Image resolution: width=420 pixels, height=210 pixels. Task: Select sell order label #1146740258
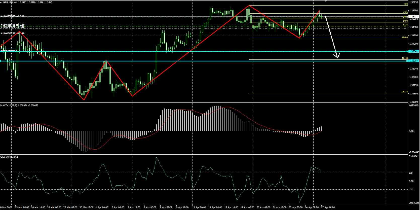pos(13,33)
